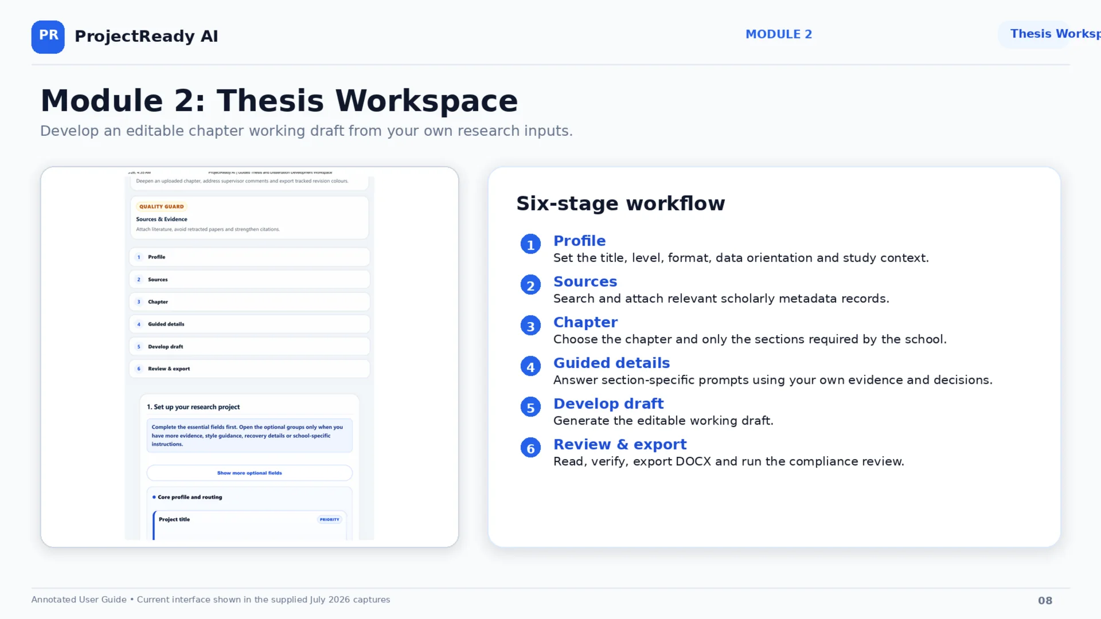Select the Profile step row in the screenshot panel
Image resolution: width=1101 pixels, height=619 pixels.
tap(249, 257)
